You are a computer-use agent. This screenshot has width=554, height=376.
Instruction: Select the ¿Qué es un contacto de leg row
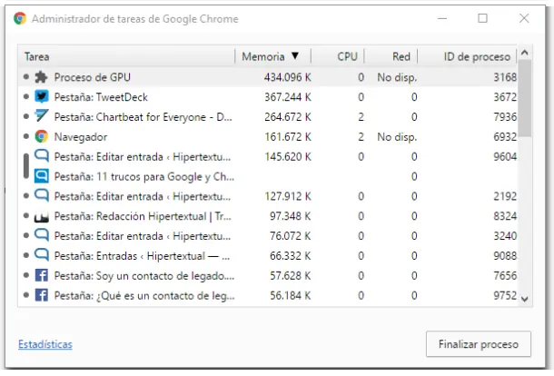(x=268, y=295)
